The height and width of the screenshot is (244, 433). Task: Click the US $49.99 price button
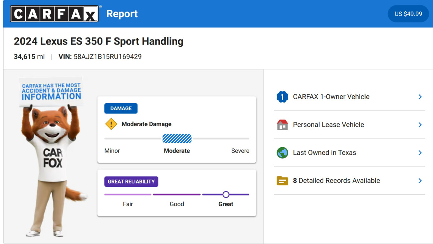(408, 14)
